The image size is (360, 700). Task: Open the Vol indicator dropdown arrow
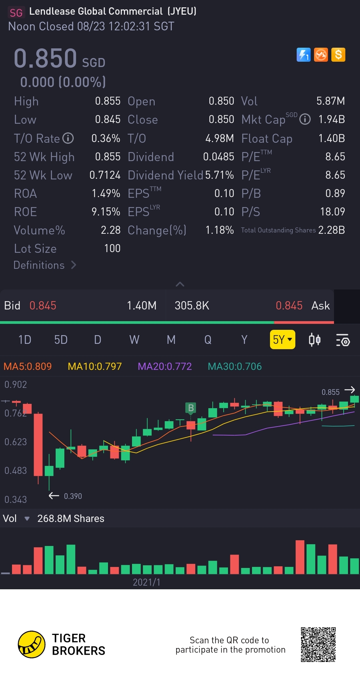(27, 519)
